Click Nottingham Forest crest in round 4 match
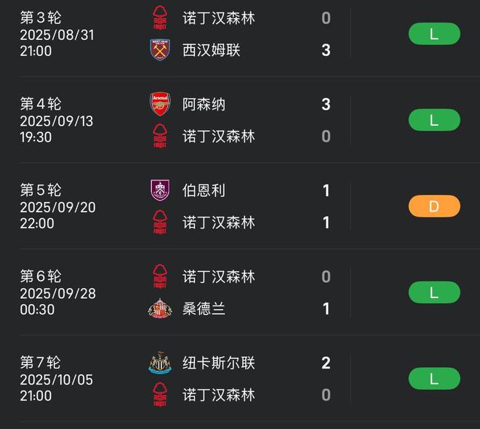Viewport: 480px width, 429px height. (x=160, y=136)
